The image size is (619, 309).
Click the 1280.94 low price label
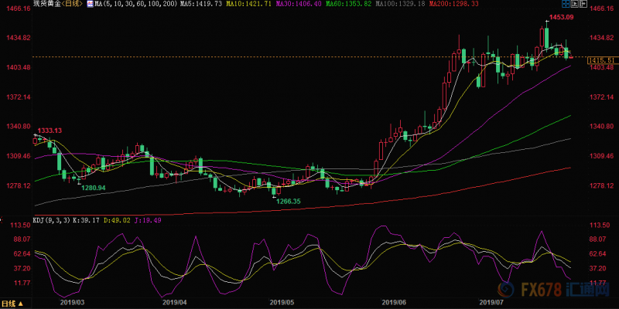click(94, 188)
